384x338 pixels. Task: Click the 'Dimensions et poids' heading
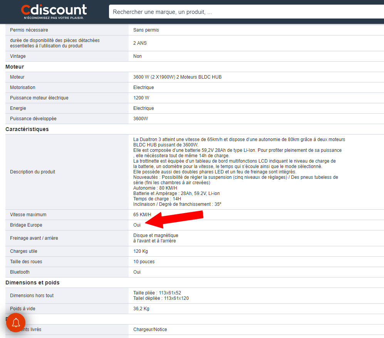coord(32,283)
